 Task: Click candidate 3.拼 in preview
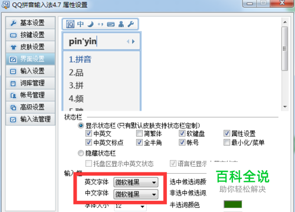click(76, 85)
